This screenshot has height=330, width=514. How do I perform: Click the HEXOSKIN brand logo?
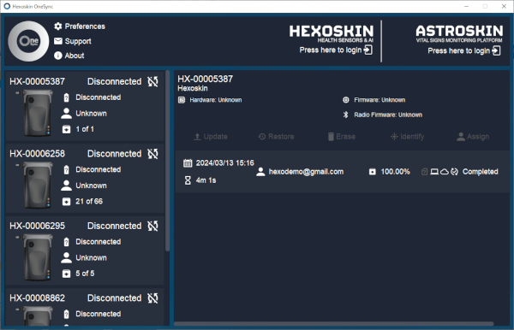pyautogui.click(x=331, y=33)
